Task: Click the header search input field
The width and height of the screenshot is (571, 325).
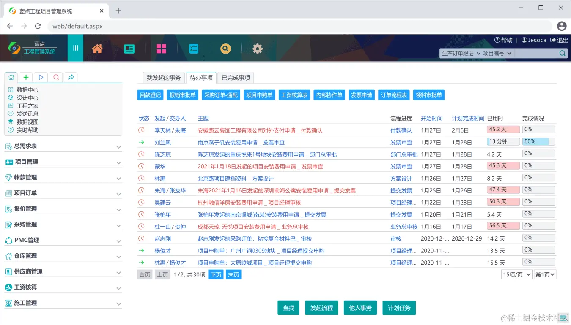Action: 536,54
